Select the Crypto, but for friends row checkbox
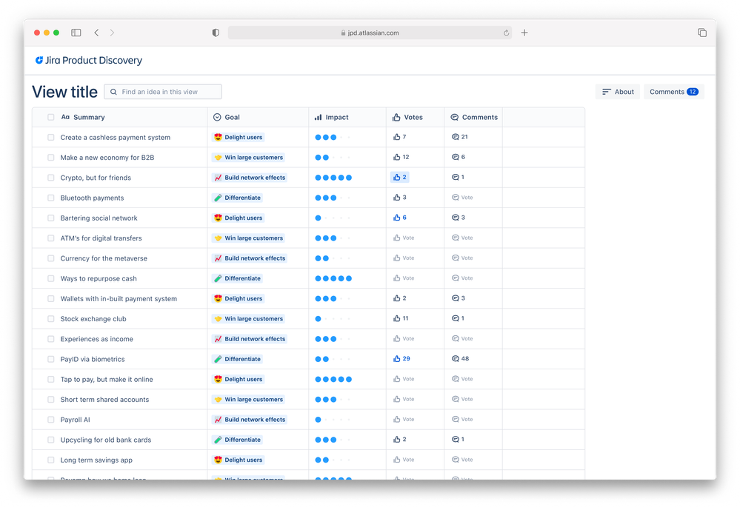 pyautogui.click(x=51, y=178)
